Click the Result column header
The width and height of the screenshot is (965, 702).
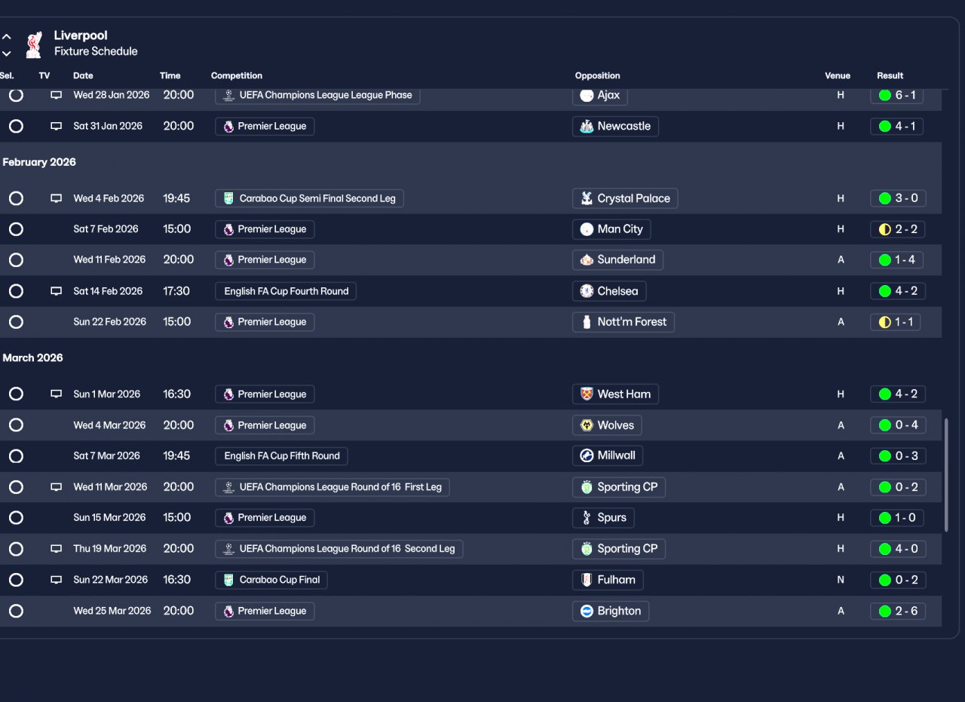click(890, 75)
